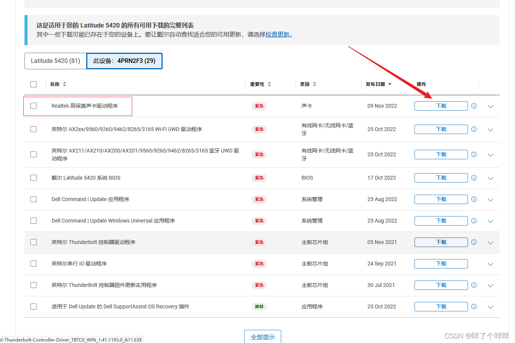Tick the select-all checkbox in header
Viewport: 515px width, 343px height.
tap(34, 84)
